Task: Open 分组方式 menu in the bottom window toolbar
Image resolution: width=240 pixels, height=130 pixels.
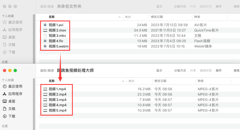Action: pos(180,70)
